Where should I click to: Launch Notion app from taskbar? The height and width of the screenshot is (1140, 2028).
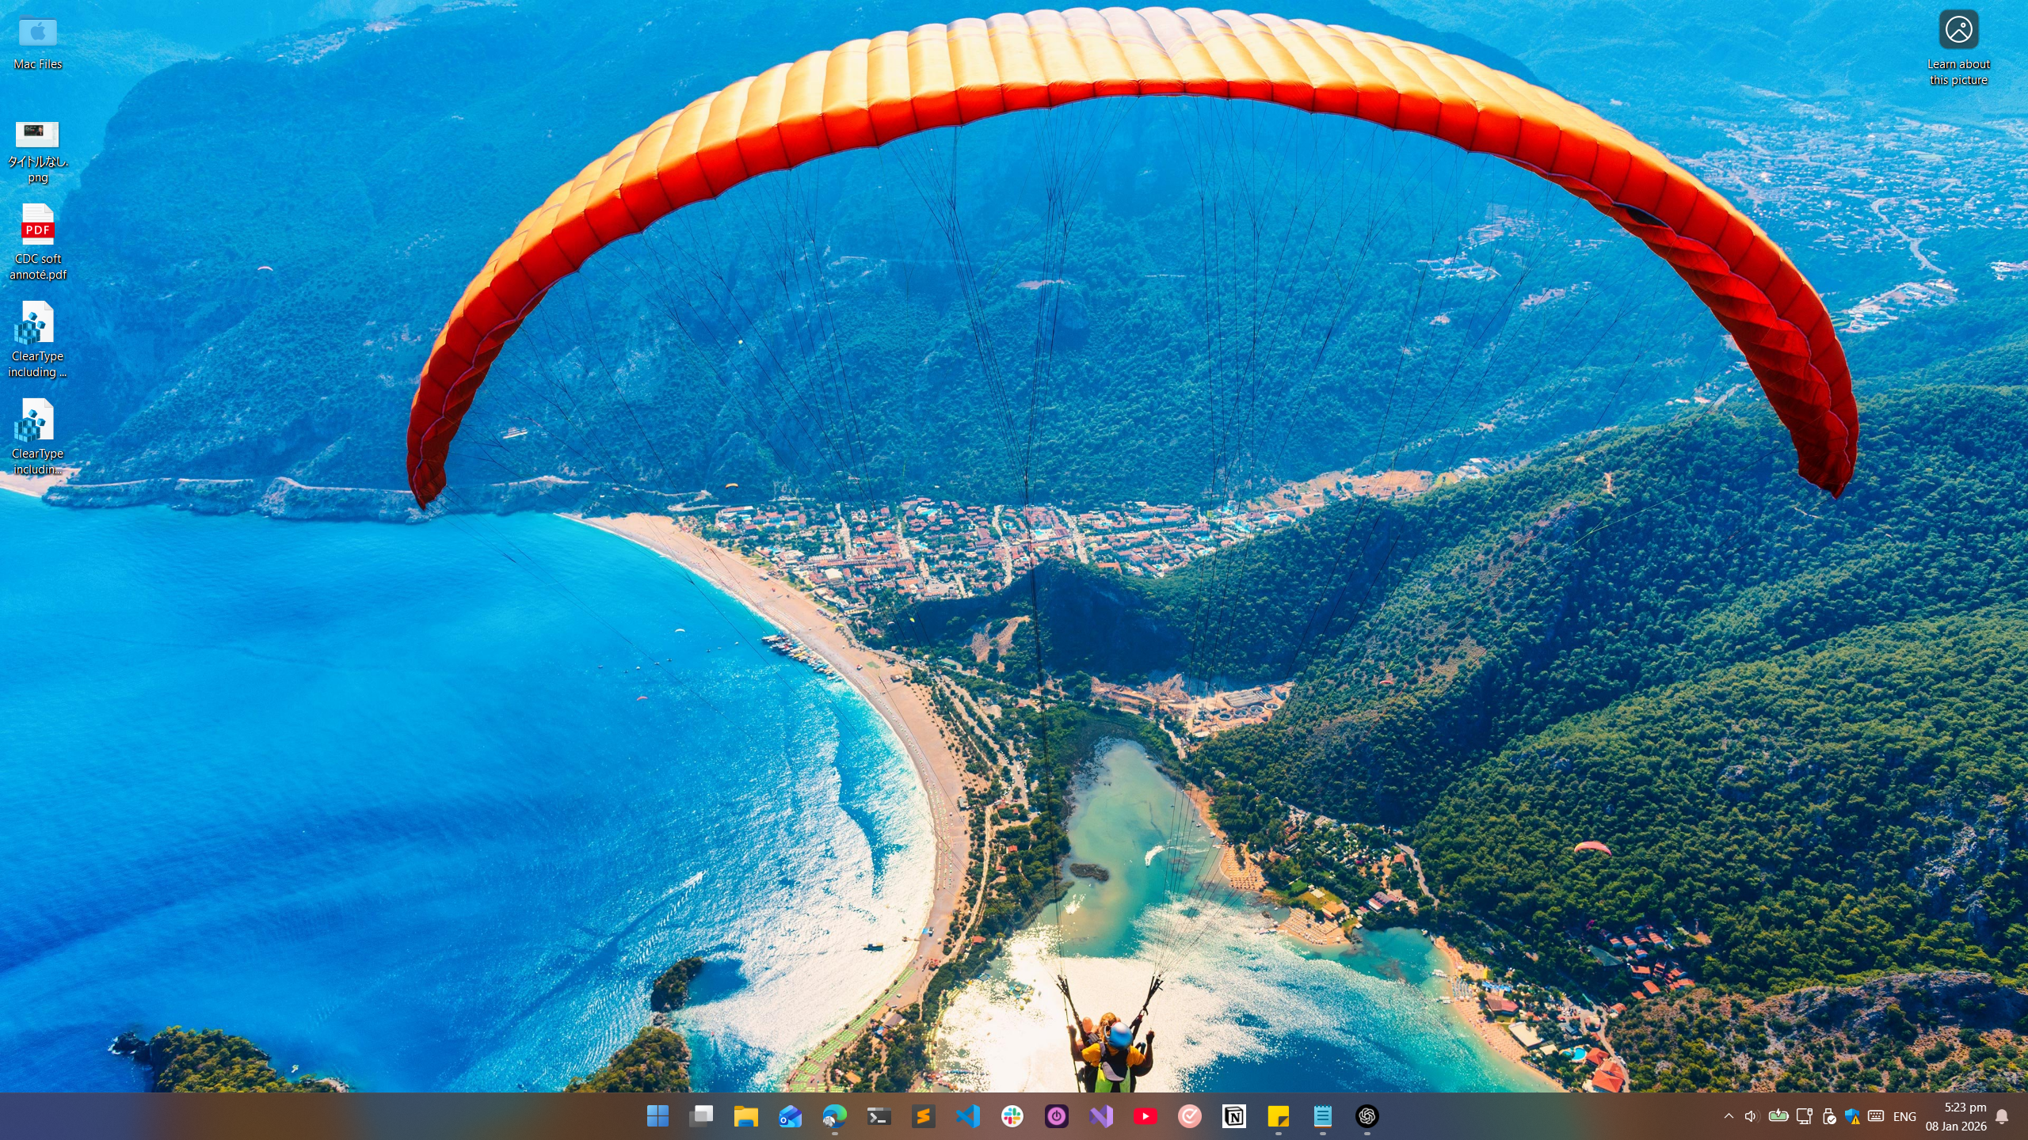click(1233, 1116)
